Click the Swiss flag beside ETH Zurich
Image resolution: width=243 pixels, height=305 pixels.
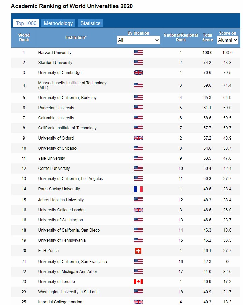tap(138, 251)
